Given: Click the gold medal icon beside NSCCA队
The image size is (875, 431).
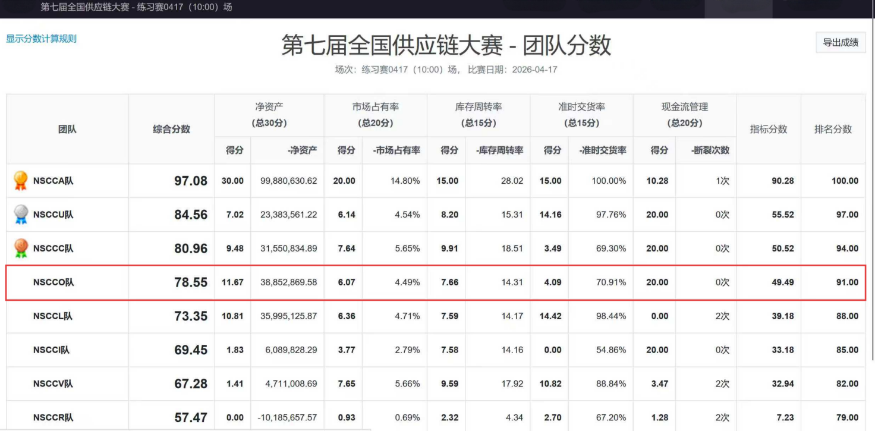Looking at the screenshot, I should click(x=21, y=181).
